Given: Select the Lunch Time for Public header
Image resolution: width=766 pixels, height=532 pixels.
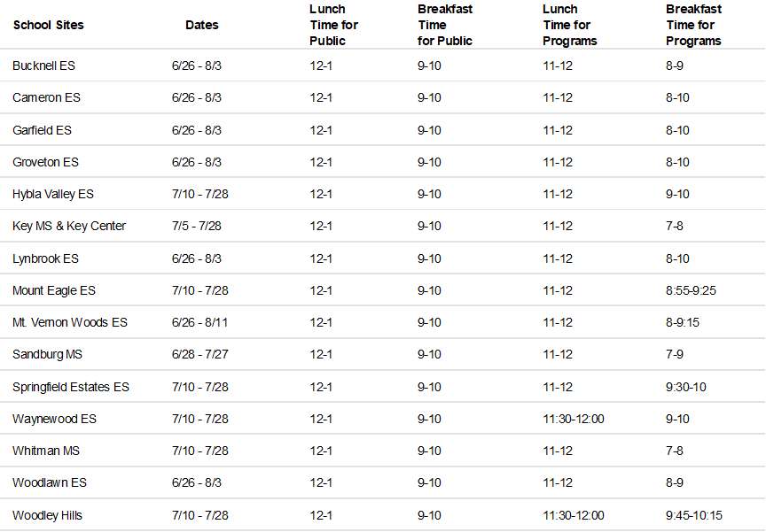Looking at the screenshot, I should tap(333, 25).
